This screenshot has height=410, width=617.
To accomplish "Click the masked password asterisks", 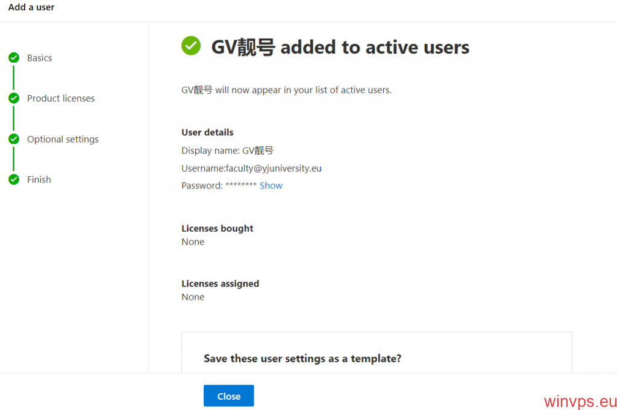I will pyautogui.click(x=241, y=186).
